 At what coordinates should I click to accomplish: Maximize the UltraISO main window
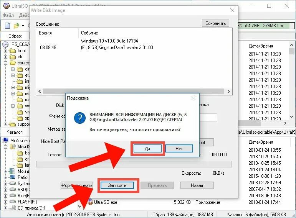click(269, 6)
